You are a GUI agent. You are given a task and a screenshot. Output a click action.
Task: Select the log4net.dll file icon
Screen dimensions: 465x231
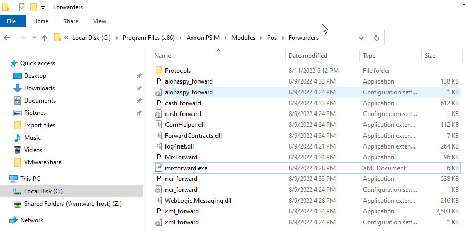pos(159,146)
